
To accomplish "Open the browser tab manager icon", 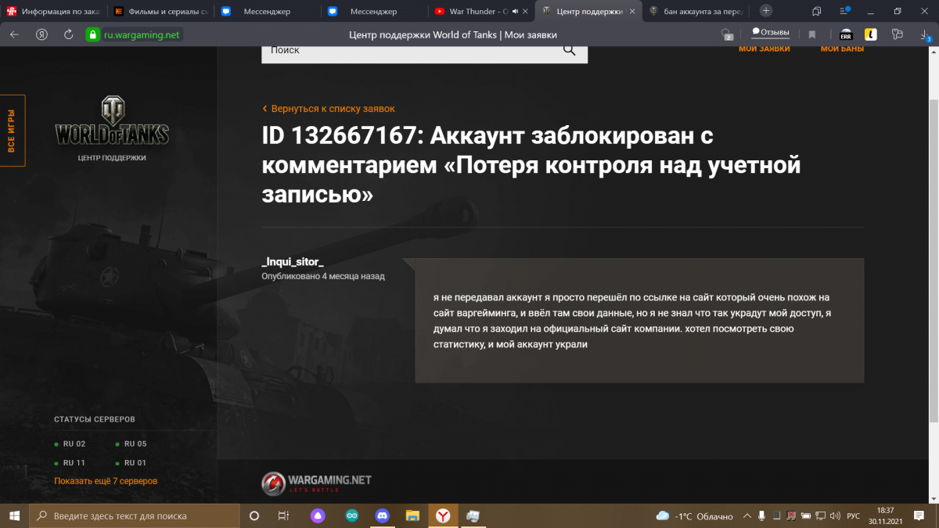I will (x=816, y=11).
